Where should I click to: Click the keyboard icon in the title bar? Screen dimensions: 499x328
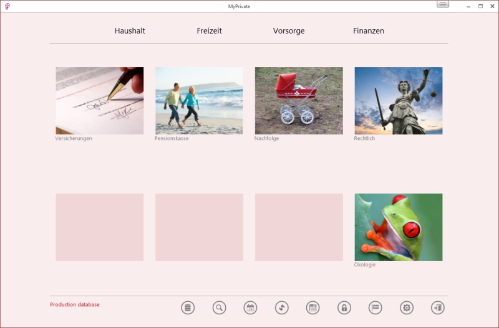click(x=442, y=5)
